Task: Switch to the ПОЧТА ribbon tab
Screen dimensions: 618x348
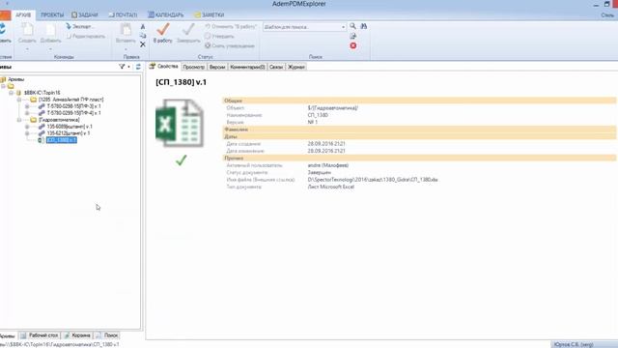Action: (x=123, y=15)
